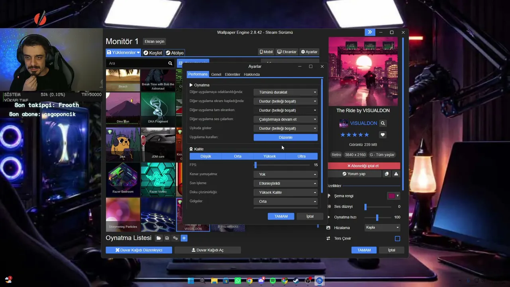Set quality preset to Ultra
This screenshot has width=510, height=287.
302,156
